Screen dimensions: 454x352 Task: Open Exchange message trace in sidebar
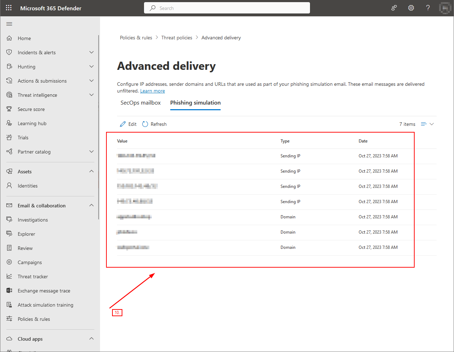click(x=44, y=291)
